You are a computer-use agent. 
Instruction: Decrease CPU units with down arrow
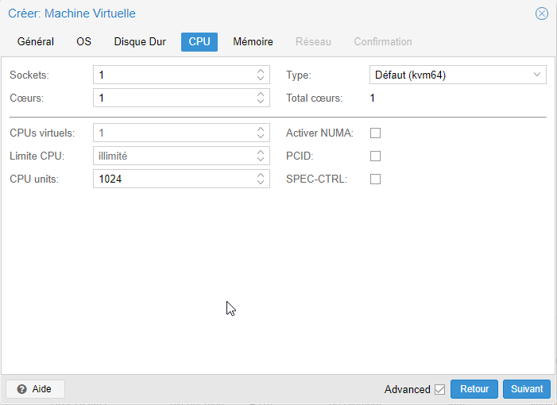[x=261, y=183]
